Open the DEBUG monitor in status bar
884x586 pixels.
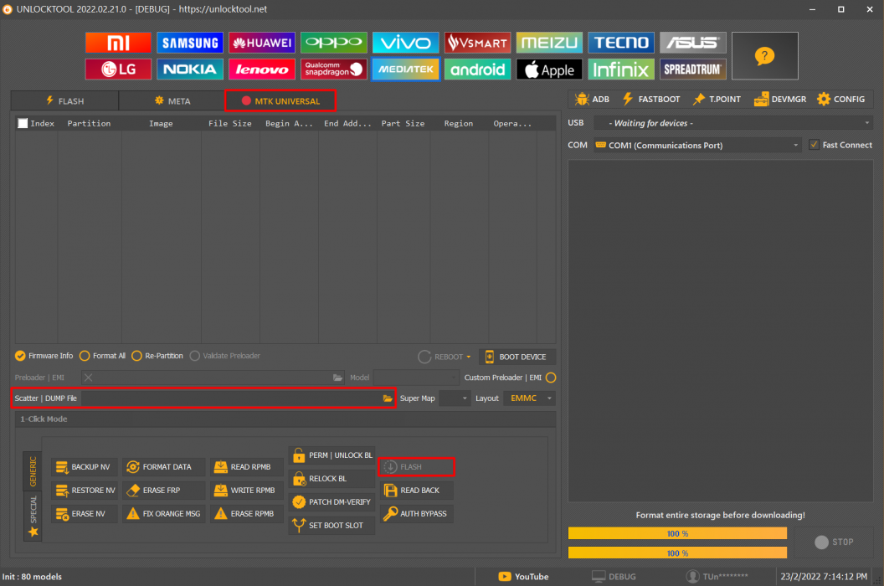pyautogui.click(x=614, y=577)
